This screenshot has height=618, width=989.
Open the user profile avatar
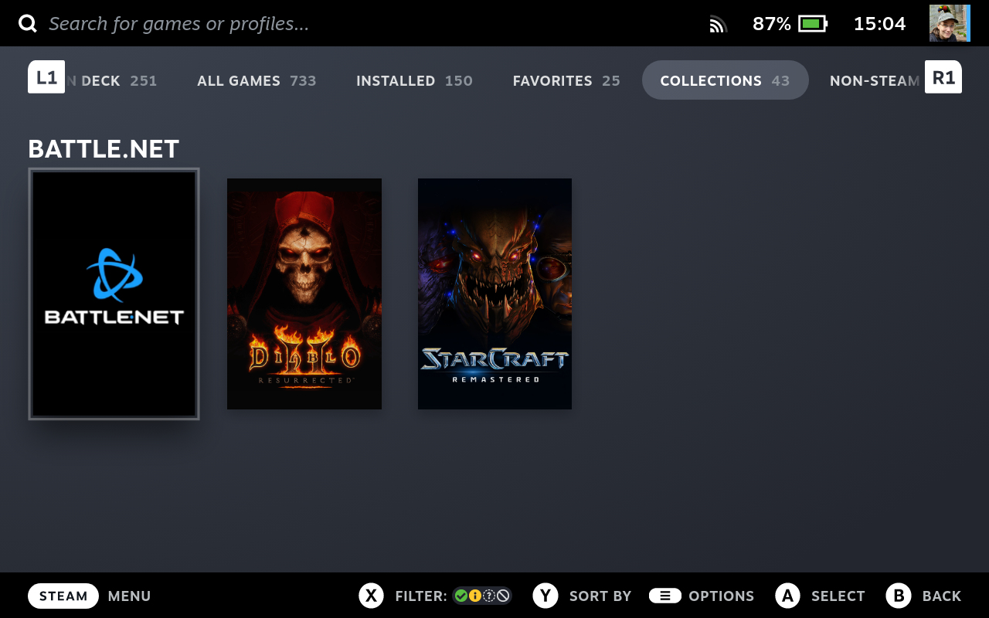[x=950, y=23]
